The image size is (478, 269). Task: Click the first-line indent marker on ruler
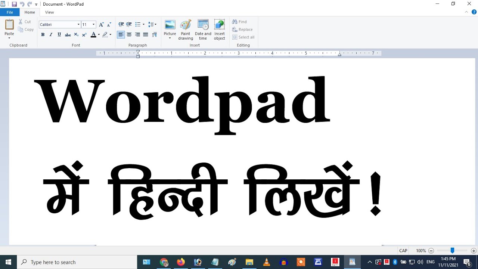(138, 51)
